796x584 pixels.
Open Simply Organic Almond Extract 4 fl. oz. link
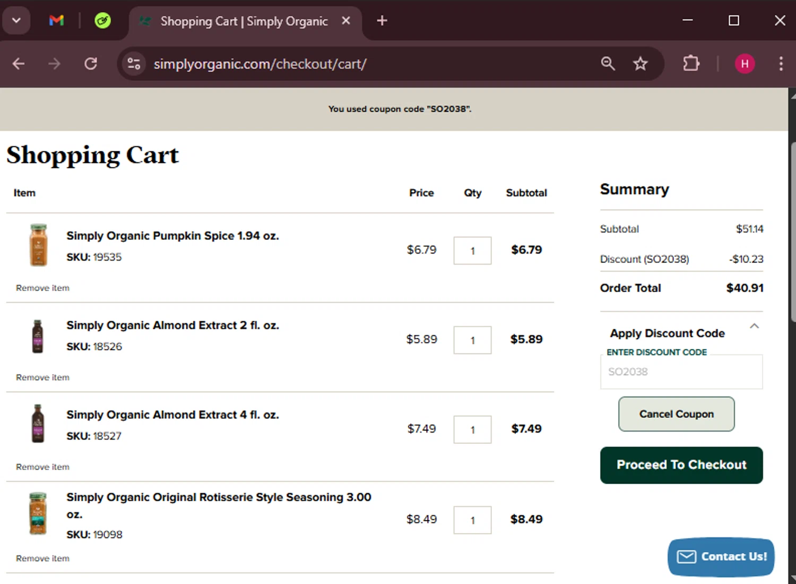point(172,415)
